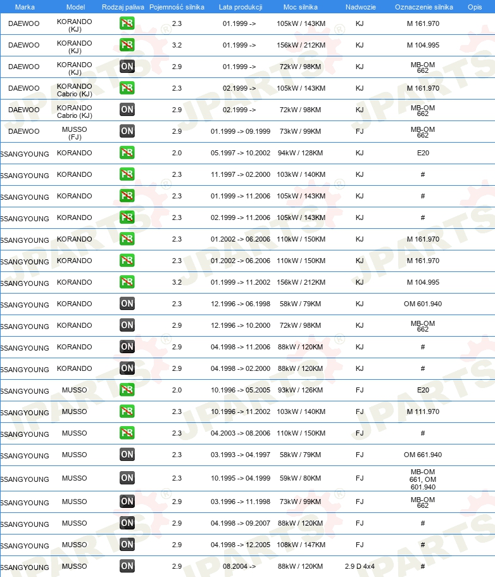Click diesel ON icon for Musso 04.1998 -> 12.2005
495x577 pixels.
click(x=127, y=545)
